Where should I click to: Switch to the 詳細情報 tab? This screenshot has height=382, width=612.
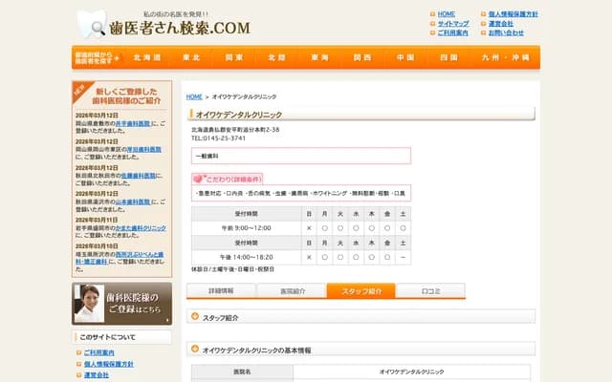pyautogui.click(x=220, y=290)
